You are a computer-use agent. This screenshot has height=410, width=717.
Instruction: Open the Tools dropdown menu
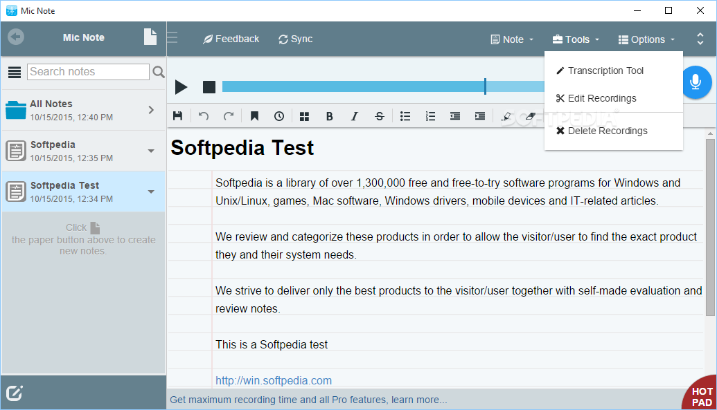576,39
